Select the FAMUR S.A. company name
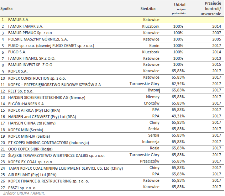This screenshot has height=196, width=225. (x=19, y=20)
